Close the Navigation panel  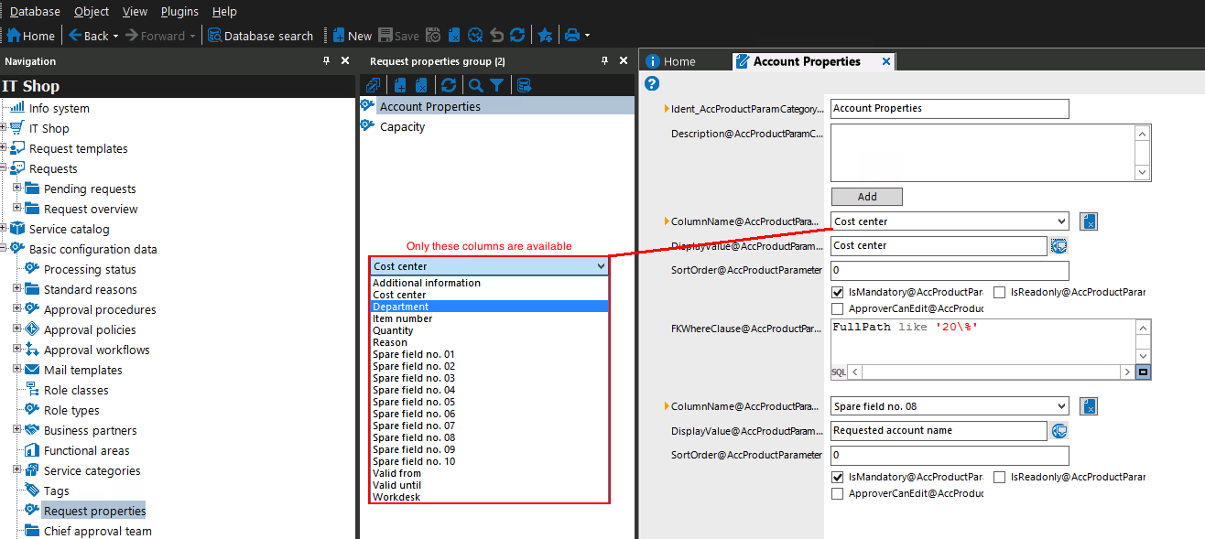click(x=345, y=60)
